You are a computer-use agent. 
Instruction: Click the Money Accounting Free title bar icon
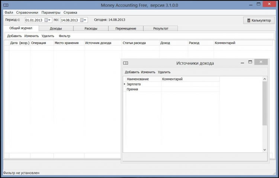[x=6, y=5]
